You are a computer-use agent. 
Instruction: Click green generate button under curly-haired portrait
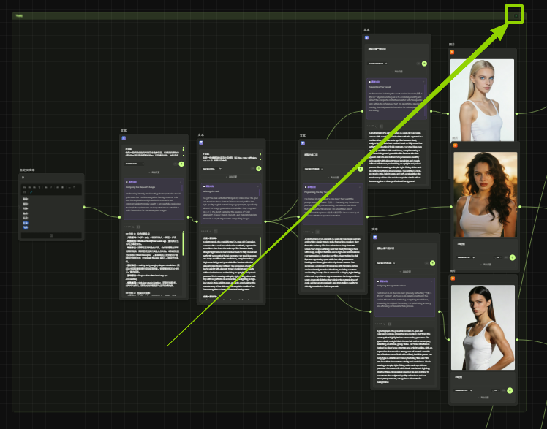(512, 257)
